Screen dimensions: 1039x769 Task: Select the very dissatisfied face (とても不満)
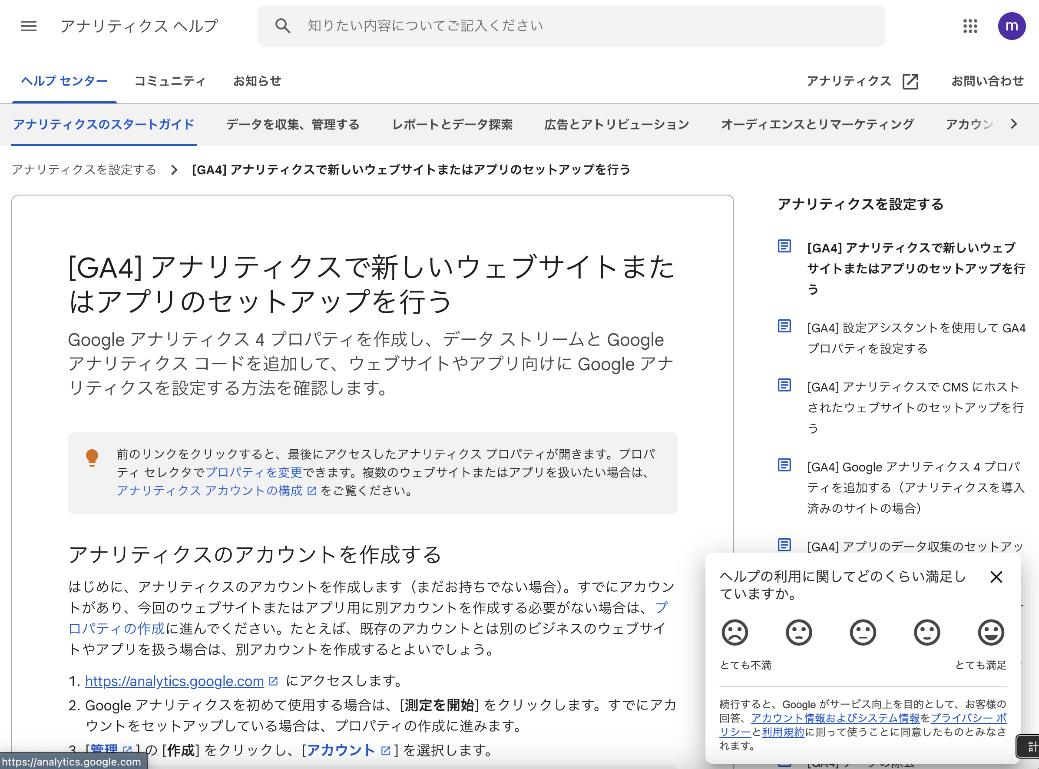click(735, 632)
